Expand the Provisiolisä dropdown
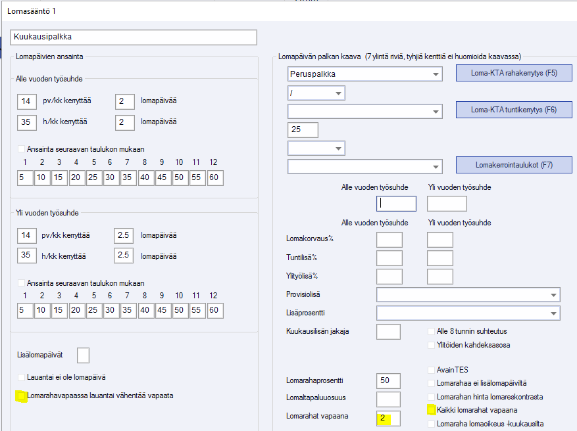Screen dimensions: 577x431 click(553, 295)
